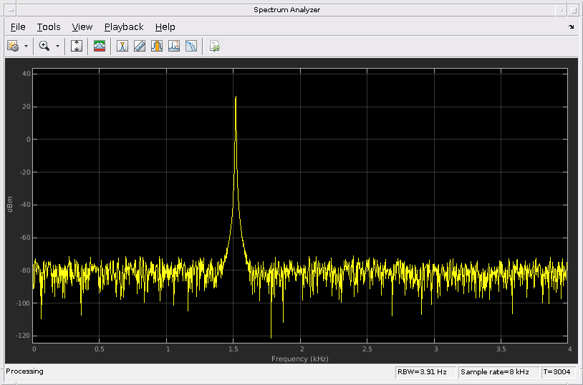Open the Channel Measurements tool
The width and height of the screenshot is (583, 385).
157,46
